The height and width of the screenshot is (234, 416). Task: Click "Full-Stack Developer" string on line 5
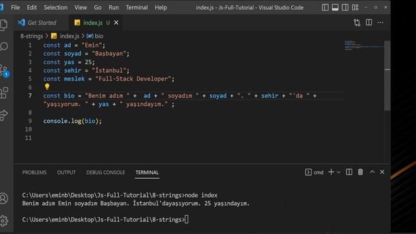coord(133,79)
